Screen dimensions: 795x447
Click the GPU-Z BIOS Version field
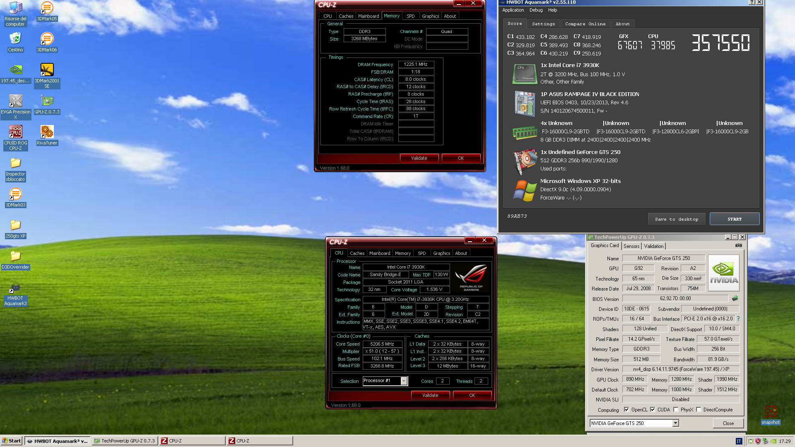[675, 298]
